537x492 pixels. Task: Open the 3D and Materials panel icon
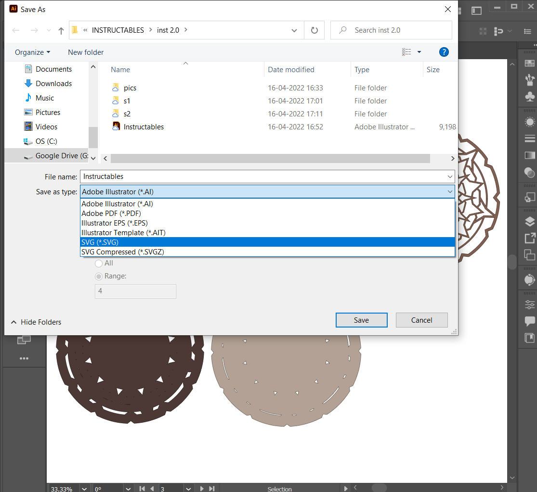click(x=530, y=280)
